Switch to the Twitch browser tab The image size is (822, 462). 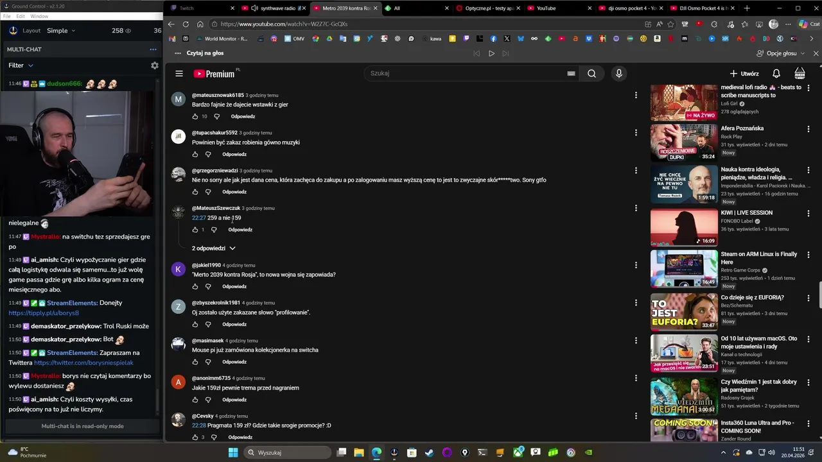(x=200, y=8)
